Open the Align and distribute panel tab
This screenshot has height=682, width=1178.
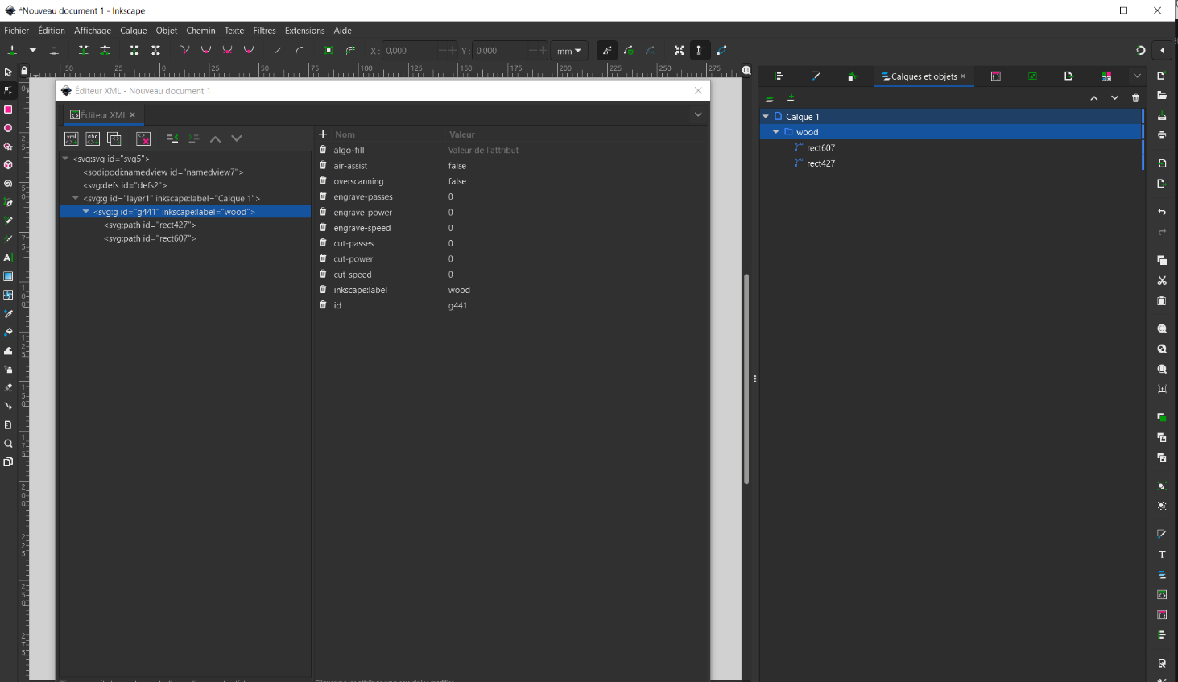pos(779,76)
